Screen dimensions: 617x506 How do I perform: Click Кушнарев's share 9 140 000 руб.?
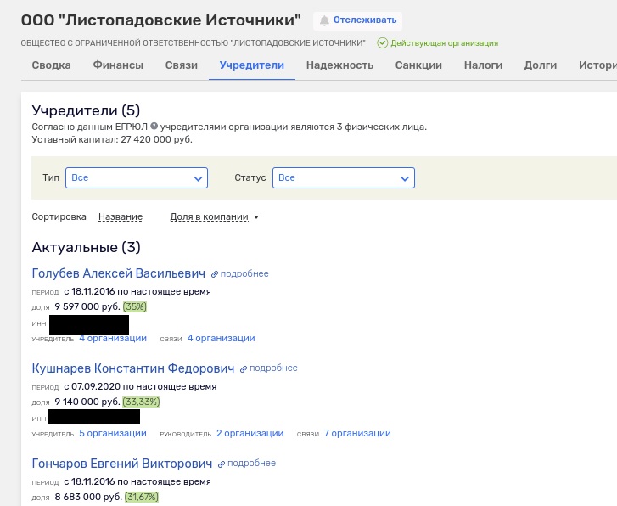pyautogui.click(x=87, y=402)
